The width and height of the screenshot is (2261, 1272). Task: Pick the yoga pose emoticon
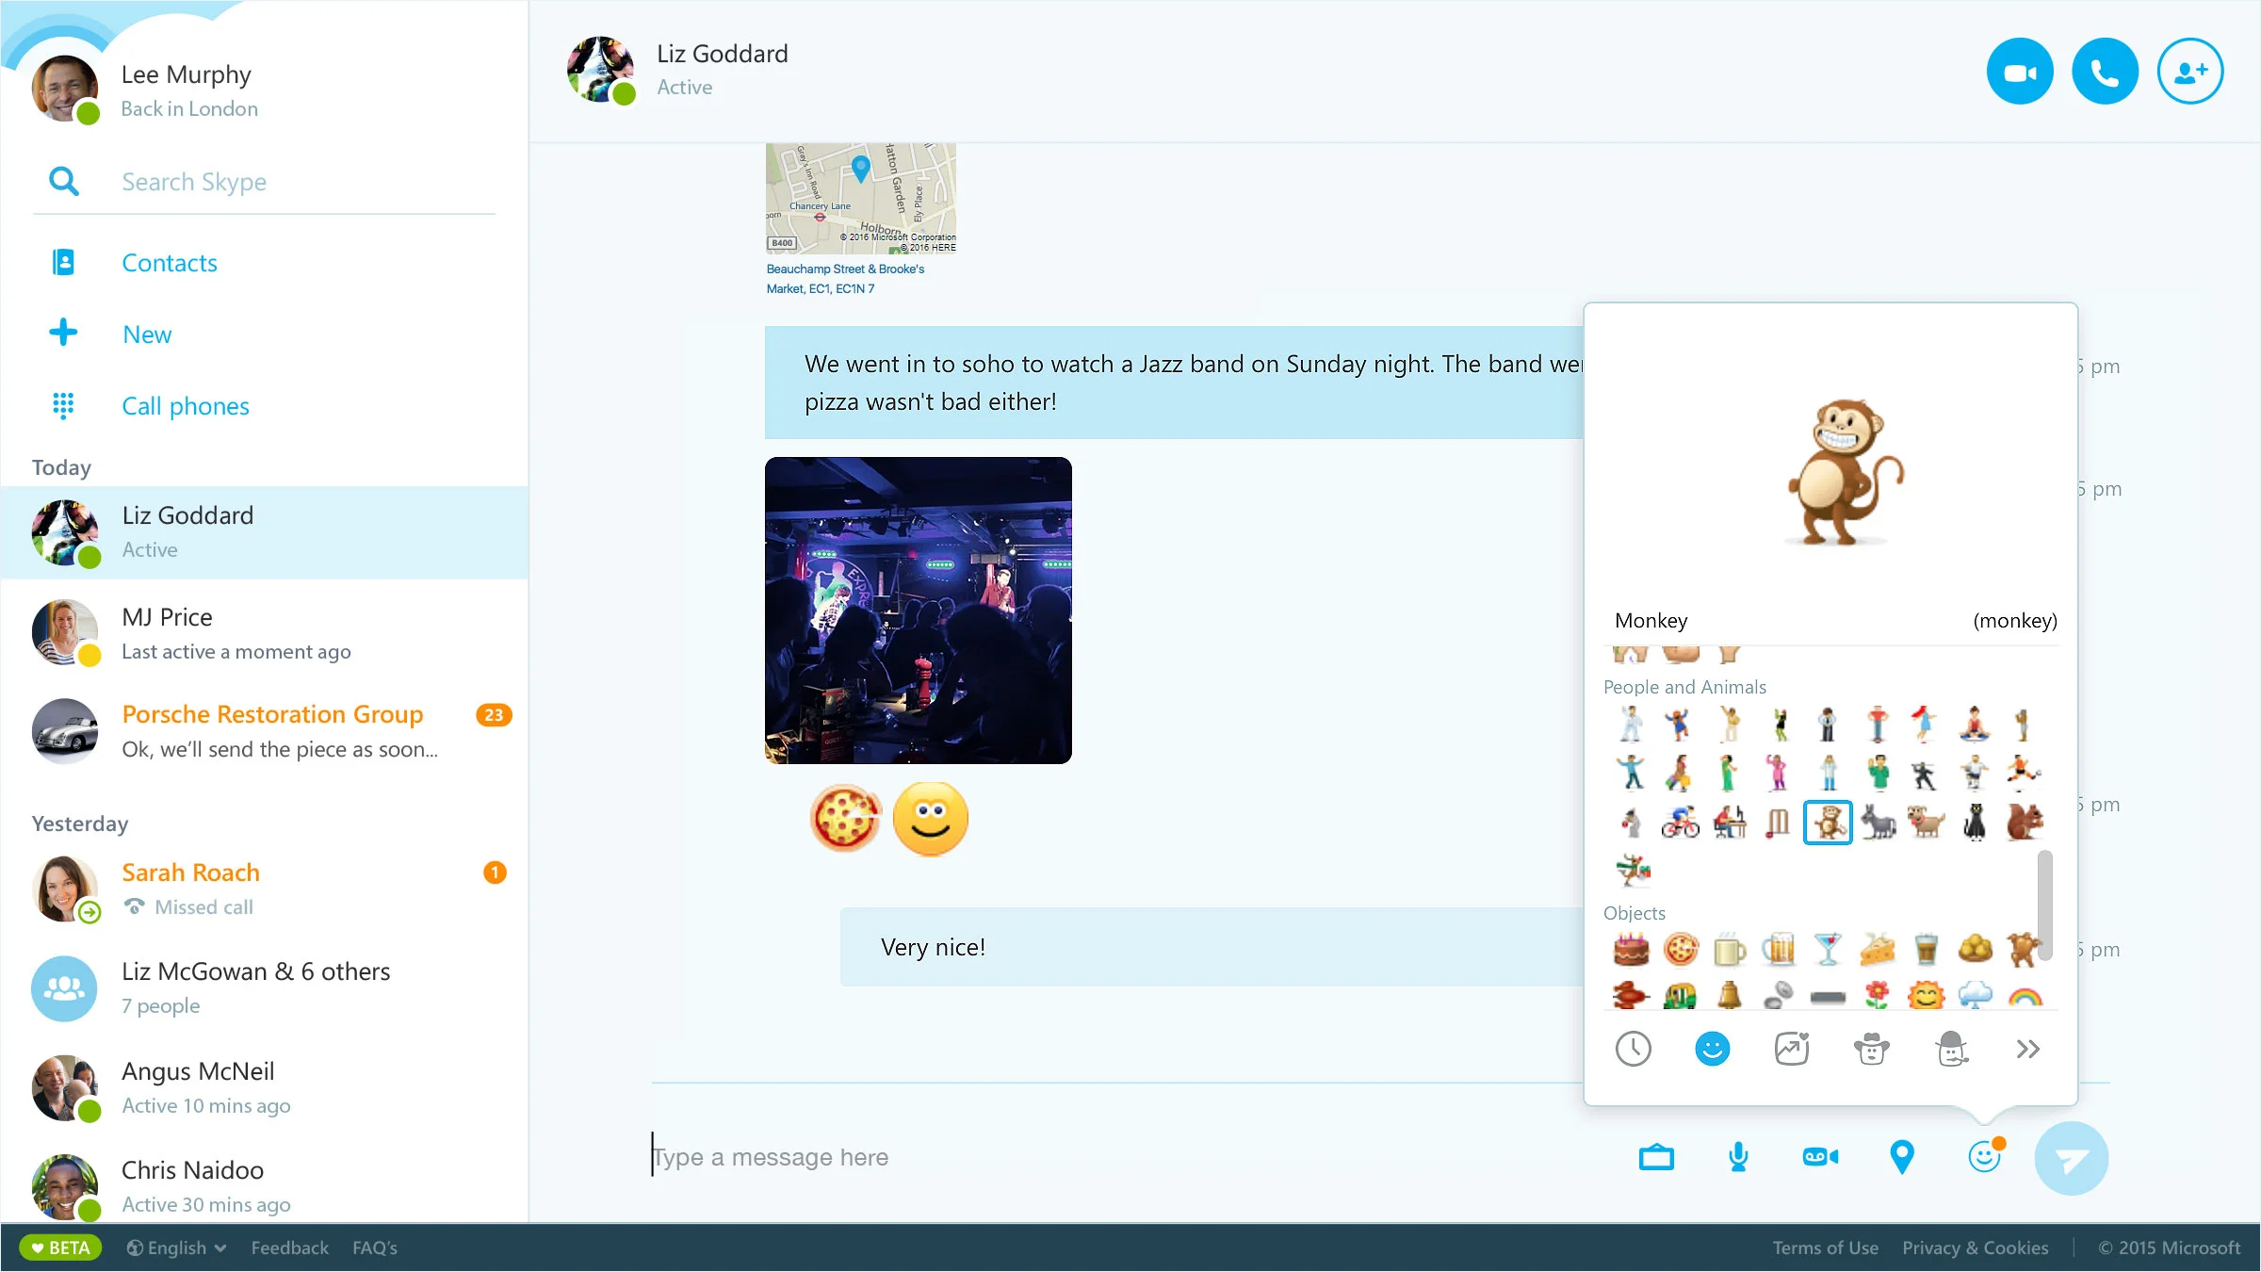(x=1975, y=724)
